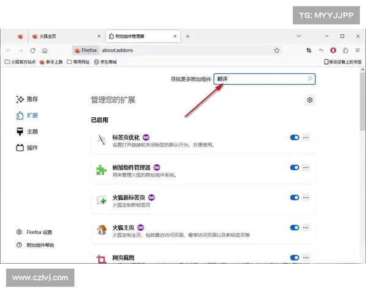Screen dimensions: 366x293
Task: Open the red Opera-style extension icon
Action: pyautogui.click(x=333, y=50)
